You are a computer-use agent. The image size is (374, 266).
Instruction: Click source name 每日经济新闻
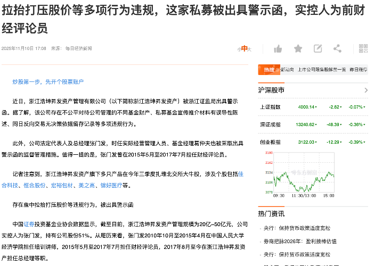[78, 48]
